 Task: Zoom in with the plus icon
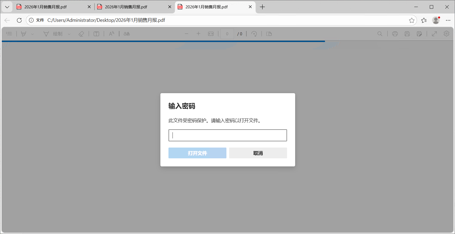click(198, 34)
